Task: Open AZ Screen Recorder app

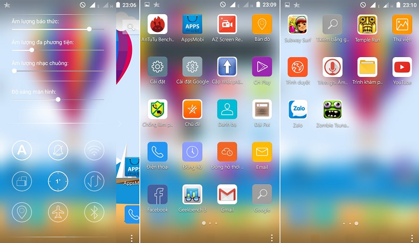Action: coord(227,24)
